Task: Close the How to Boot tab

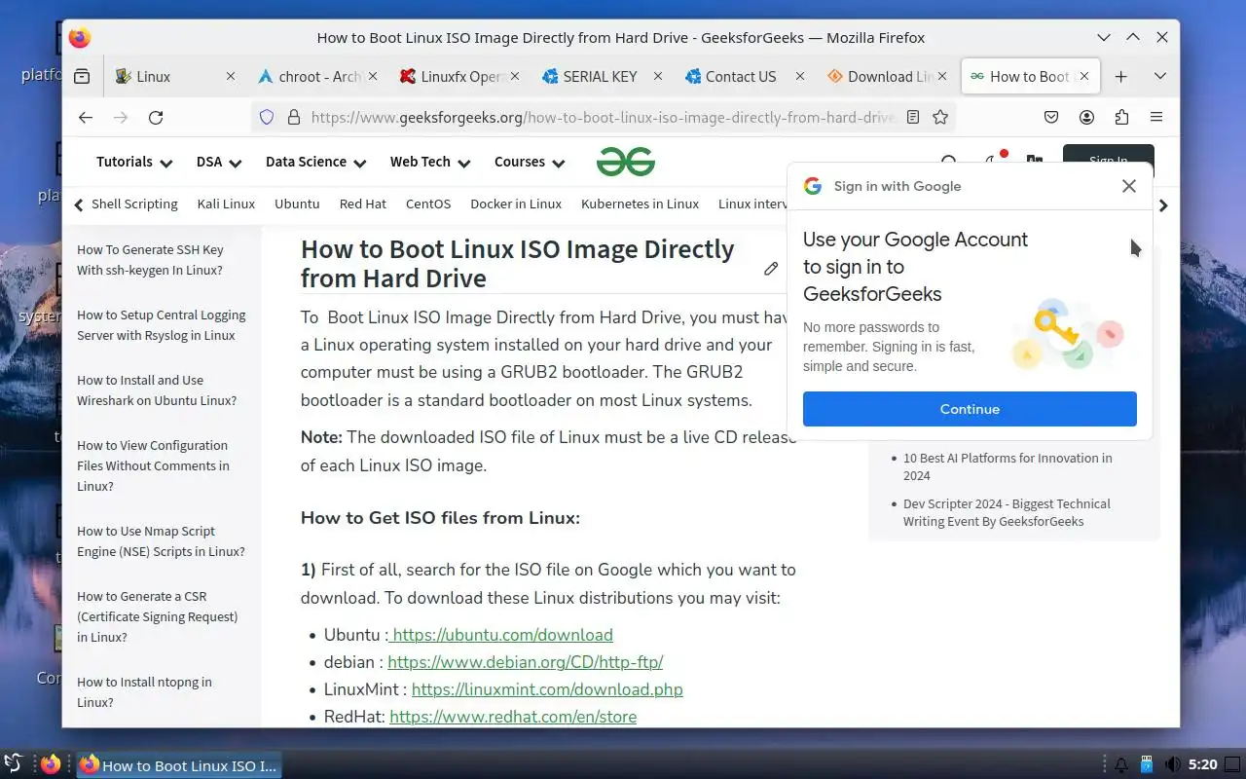Action: tap(1084, 76)
